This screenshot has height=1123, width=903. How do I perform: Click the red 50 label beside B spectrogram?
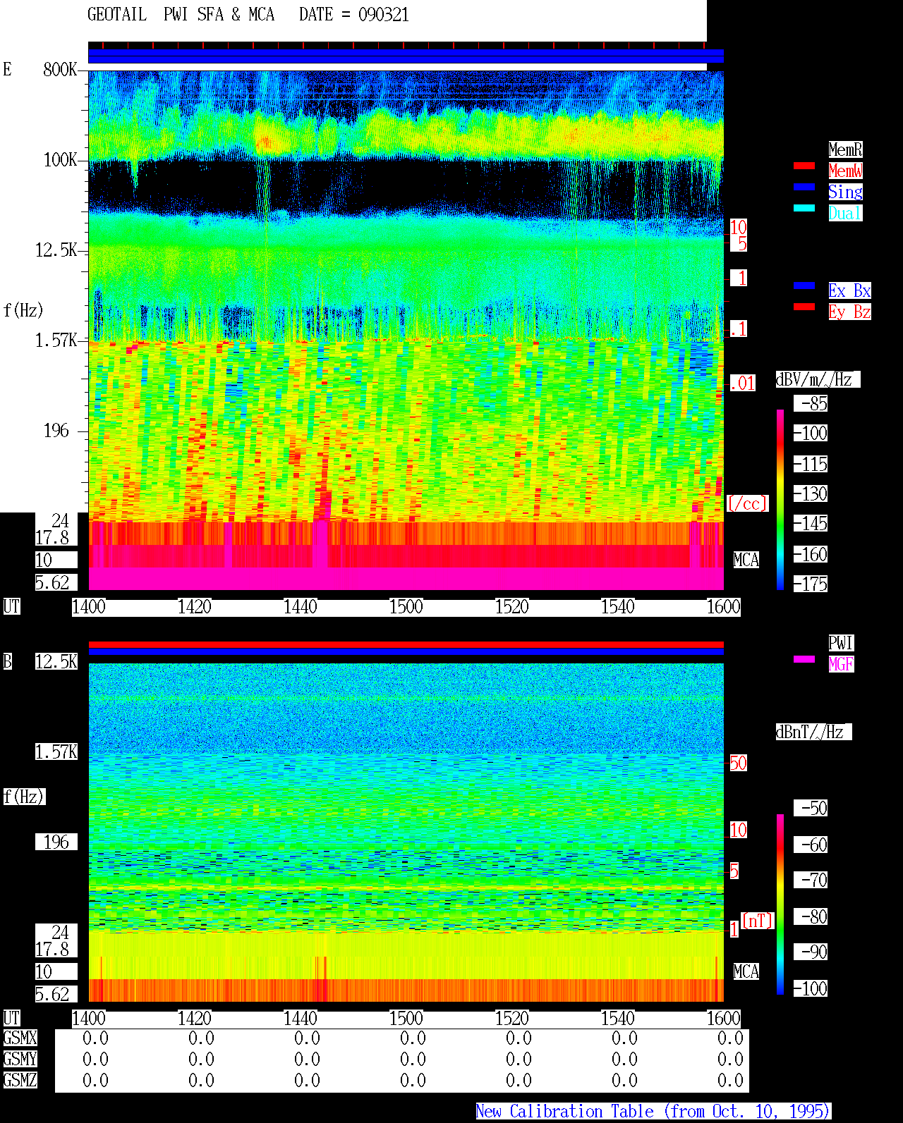(x=738, y=763)
